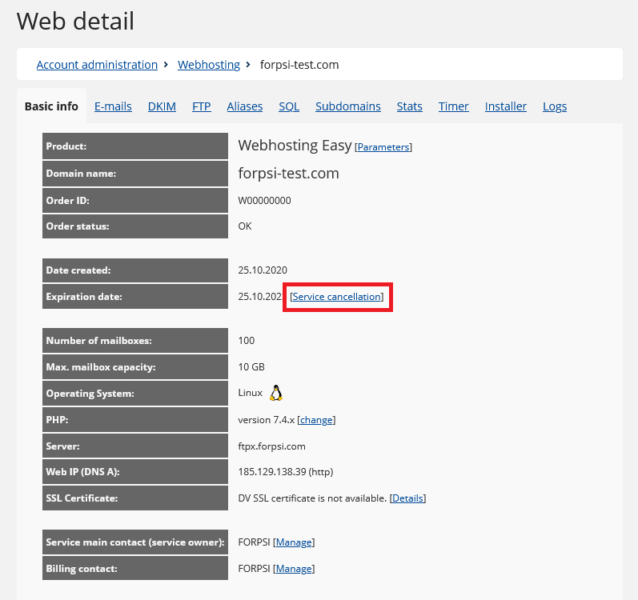This screenshot has width=638, height=600.
Task: Open the Basic info tab
Action: point(51,106)
